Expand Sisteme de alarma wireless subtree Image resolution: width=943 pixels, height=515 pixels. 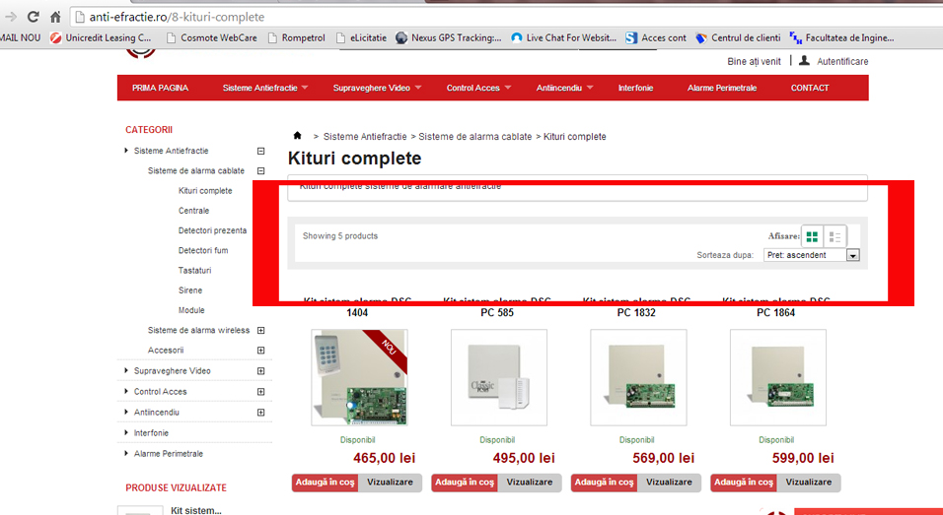pos(261,331)
